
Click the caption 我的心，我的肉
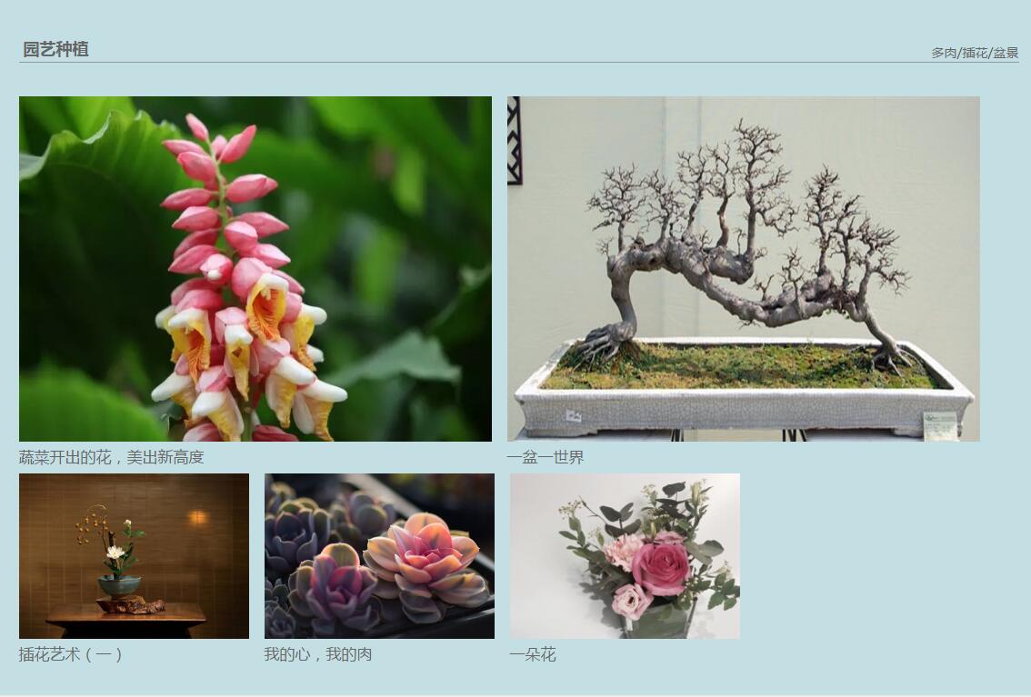317,654
